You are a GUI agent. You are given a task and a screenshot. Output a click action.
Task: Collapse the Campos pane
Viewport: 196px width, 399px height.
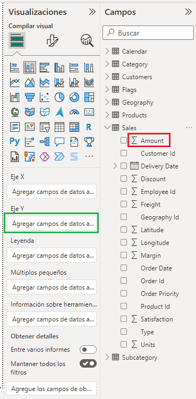point(188,12)
